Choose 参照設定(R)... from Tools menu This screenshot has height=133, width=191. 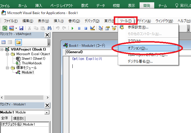click(x=148, y=27)
